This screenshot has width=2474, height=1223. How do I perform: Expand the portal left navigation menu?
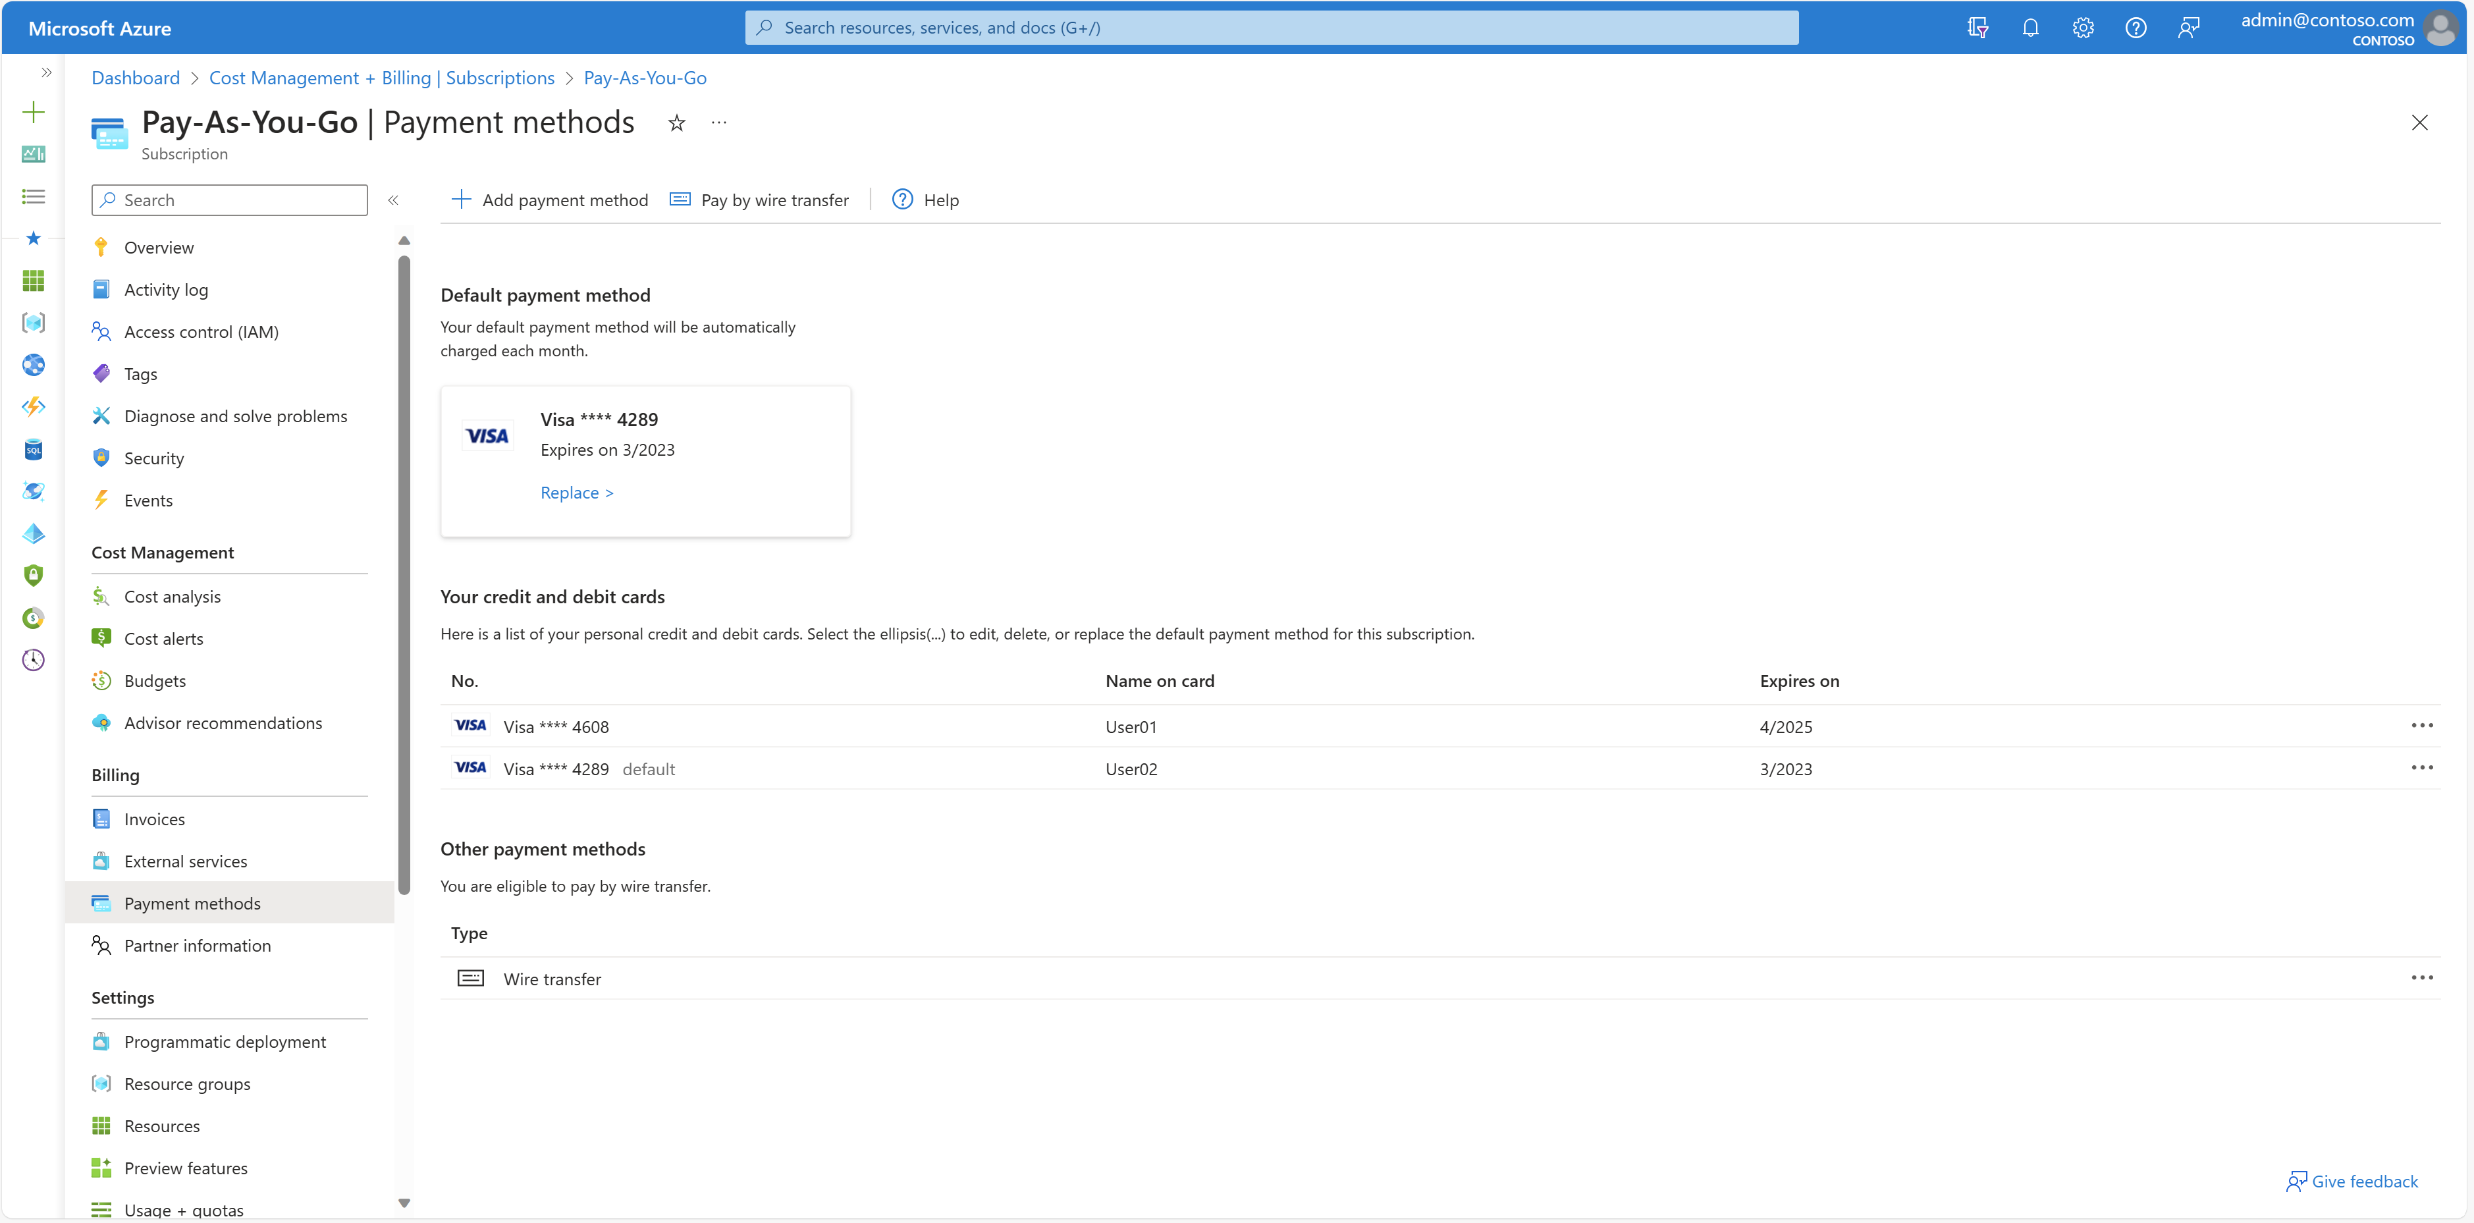[45, 72]
